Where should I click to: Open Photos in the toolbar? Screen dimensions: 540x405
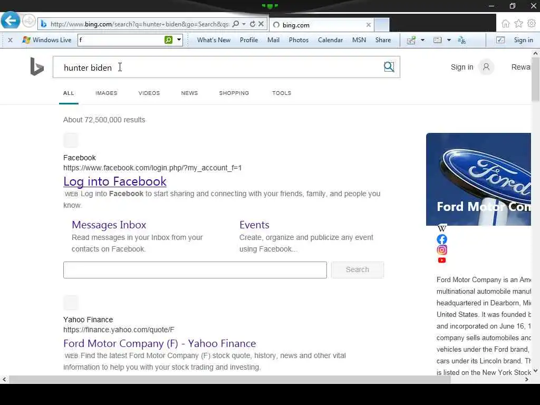(x=298, y=40)
